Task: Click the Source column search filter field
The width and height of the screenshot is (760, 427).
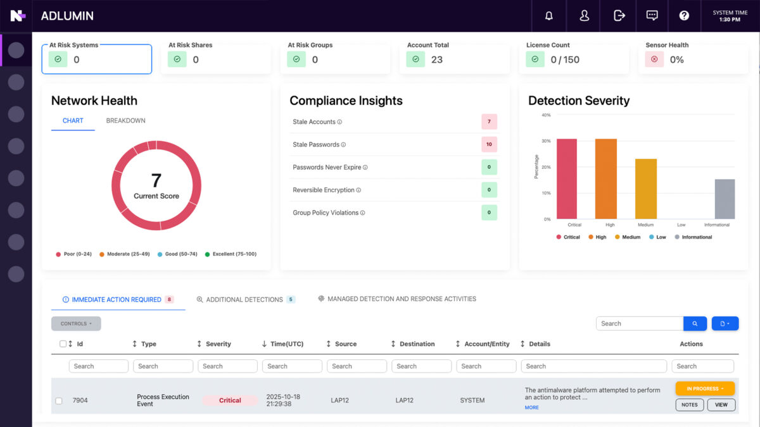Action: tap(357, 366)
